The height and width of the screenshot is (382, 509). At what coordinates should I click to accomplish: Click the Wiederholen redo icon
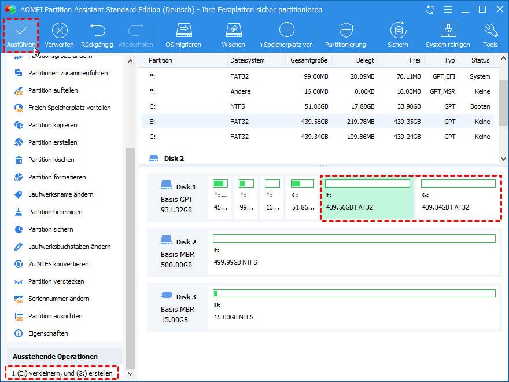click(x=135, y=30)
